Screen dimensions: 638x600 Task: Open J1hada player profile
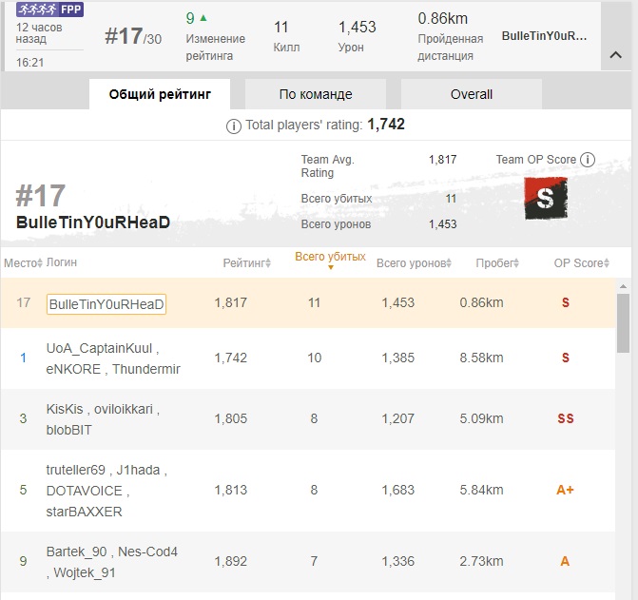138,470
